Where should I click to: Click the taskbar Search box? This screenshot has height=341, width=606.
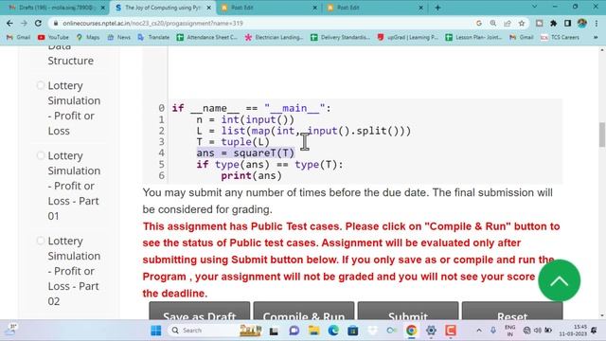(215, 331)
